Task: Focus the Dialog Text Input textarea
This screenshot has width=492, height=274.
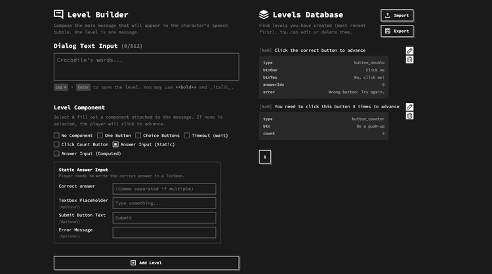Action: (x=146, y=67)
